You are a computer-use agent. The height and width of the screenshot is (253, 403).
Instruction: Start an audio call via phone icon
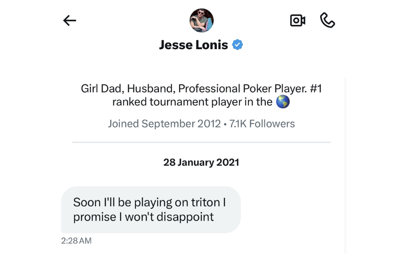[328, 20]
